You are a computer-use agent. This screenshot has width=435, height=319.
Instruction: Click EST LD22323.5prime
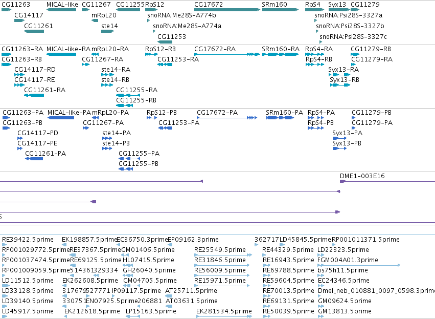pos(343,250)
